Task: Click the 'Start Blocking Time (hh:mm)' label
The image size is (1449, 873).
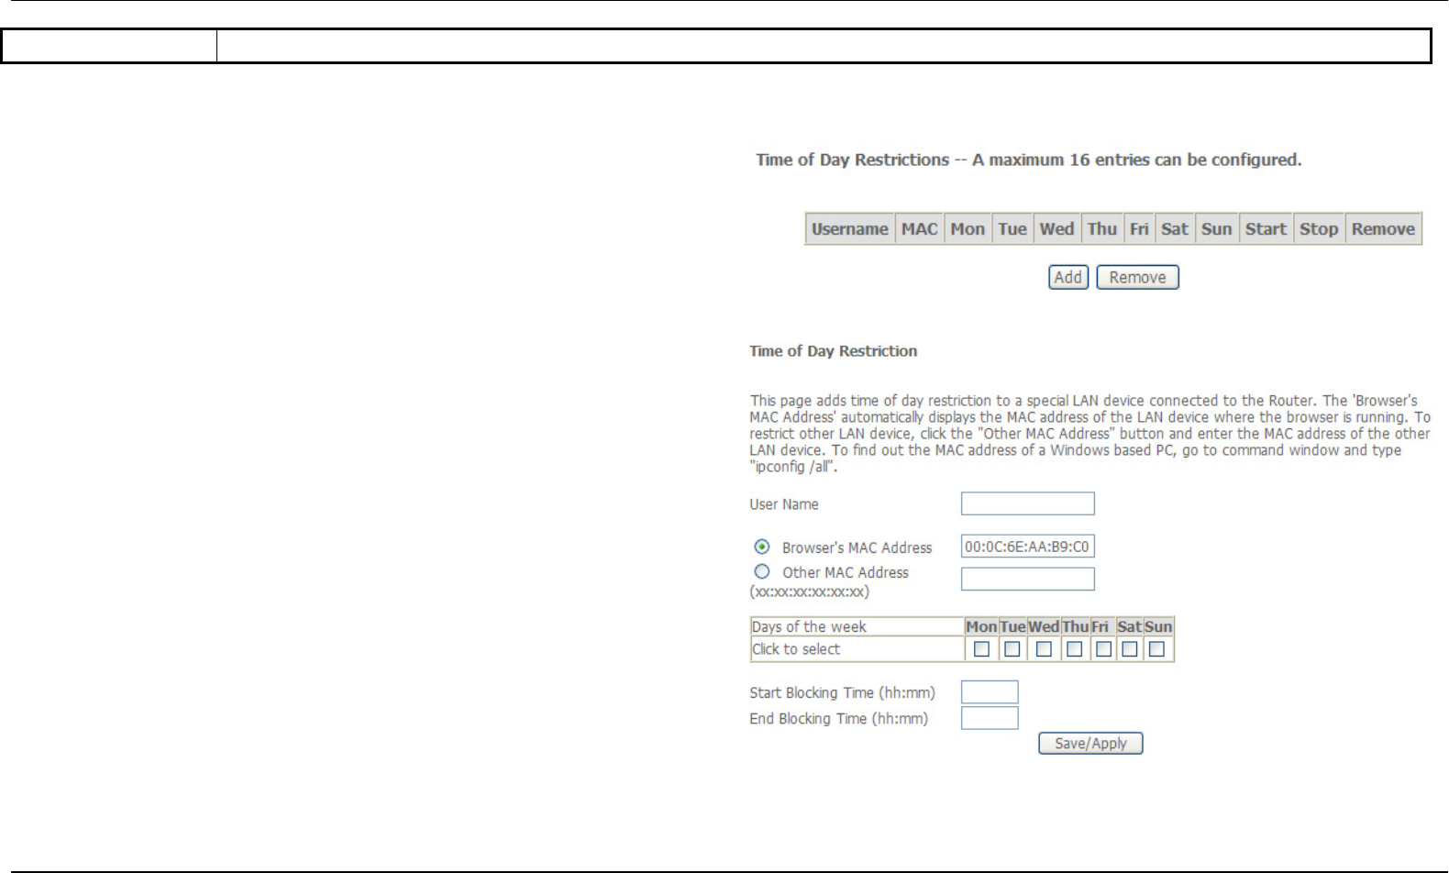Action: pyautogui.click(x=842, y=693)
